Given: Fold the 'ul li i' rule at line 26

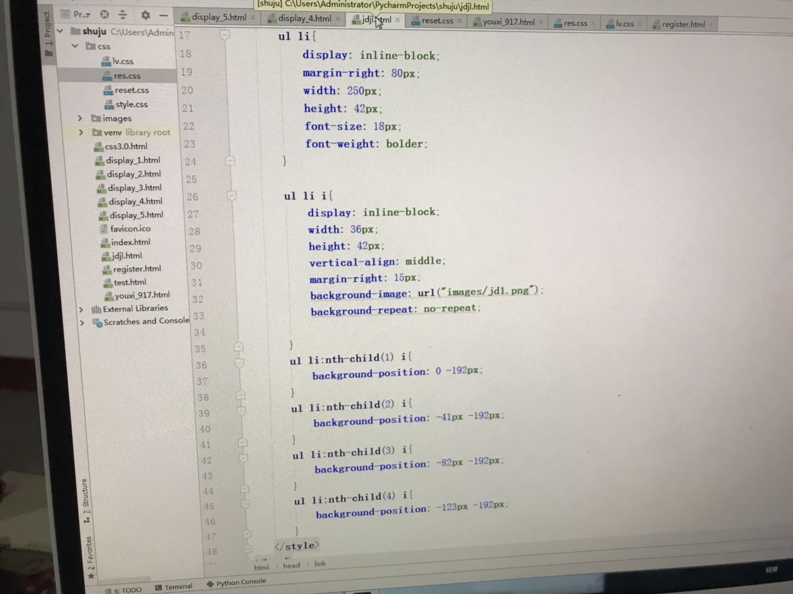Looking at the screenshot, I should (x=232, y=195).
